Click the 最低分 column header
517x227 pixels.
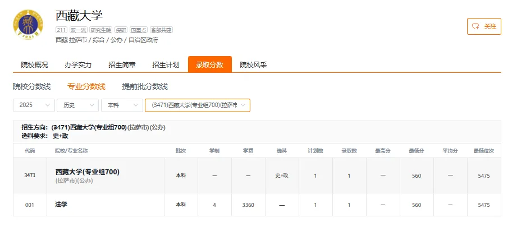tap(417, 151)
